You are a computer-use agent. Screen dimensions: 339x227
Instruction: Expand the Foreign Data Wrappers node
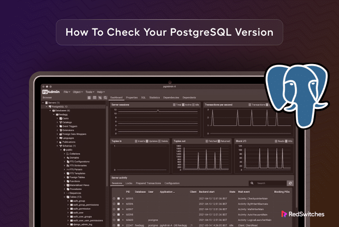coord(57,134)
